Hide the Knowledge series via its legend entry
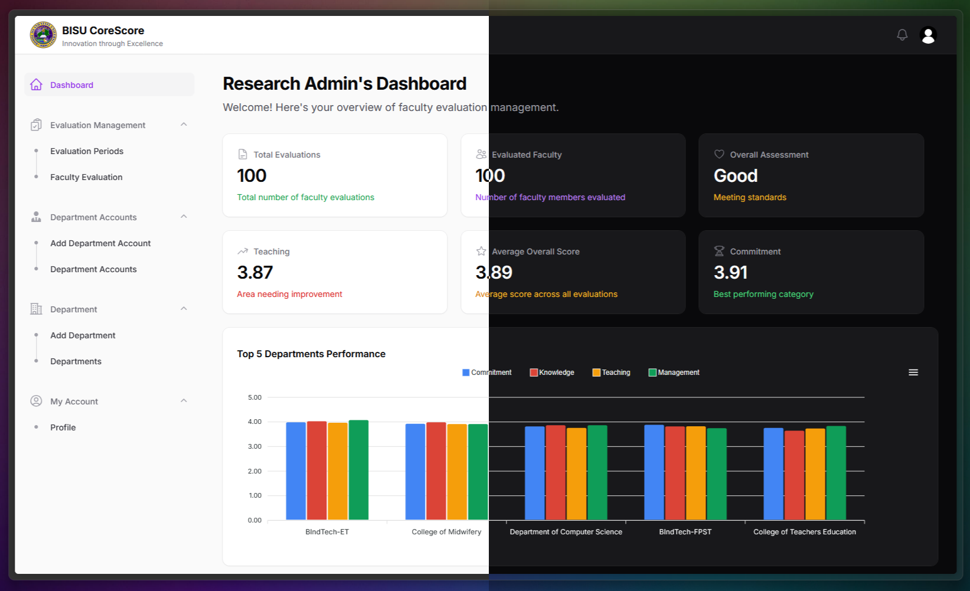This screenshot has width=970, height=591. coord(551,372)
